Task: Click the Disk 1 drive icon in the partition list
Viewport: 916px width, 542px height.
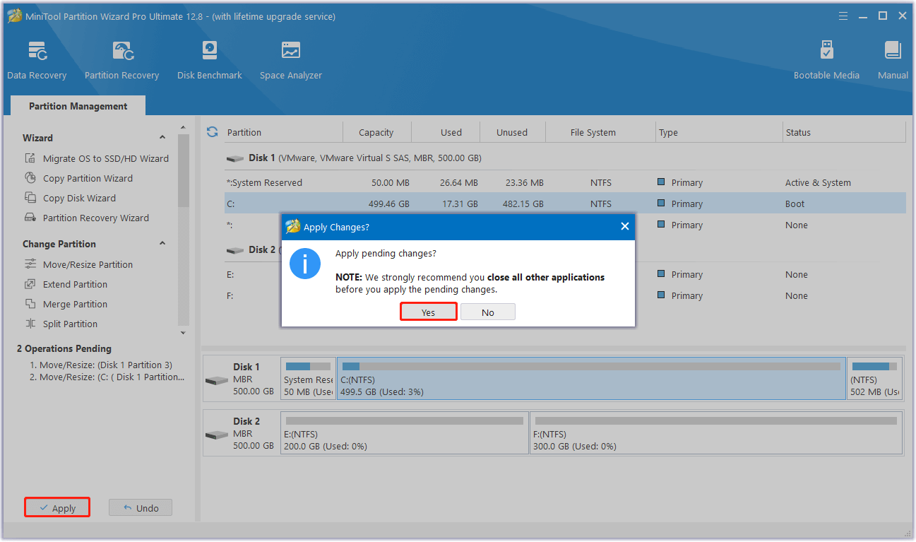Action: (234, 158)
